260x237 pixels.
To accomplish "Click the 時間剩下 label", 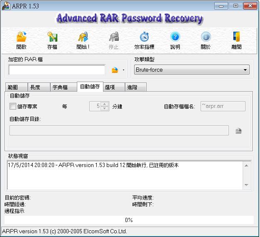I will click(143, 205).
